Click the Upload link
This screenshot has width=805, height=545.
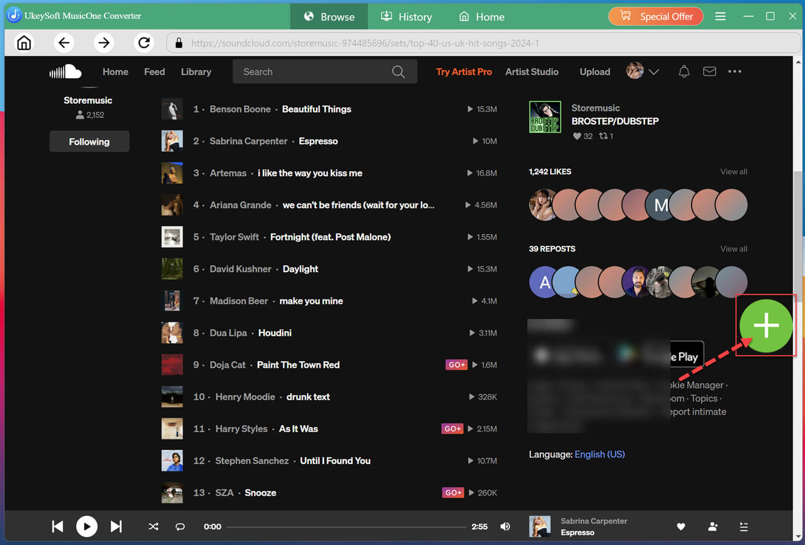pos(595,71)
